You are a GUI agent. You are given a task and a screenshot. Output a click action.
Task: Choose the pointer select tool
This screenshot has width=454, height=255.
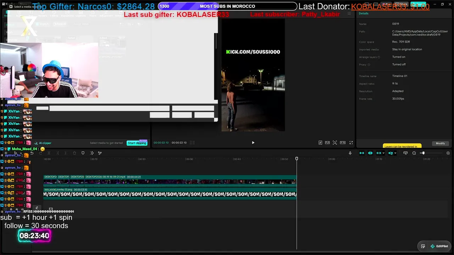[x=15, y=153]
